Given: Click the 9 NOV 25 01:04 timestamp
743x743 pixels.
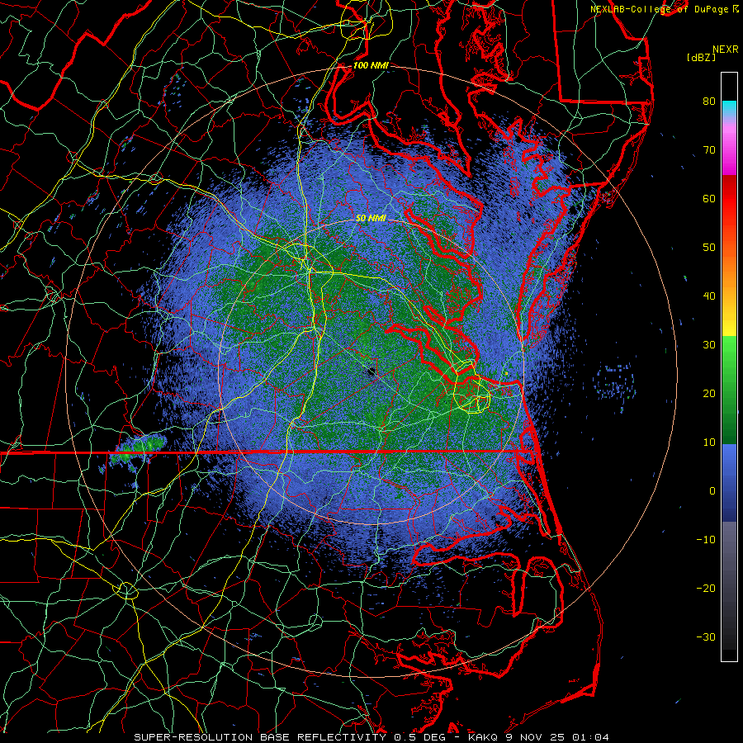Looking at the screenshot, I should (556, 737).
